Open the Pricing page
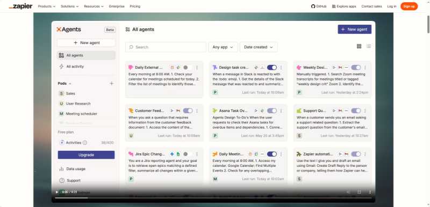This screenshot has height=207, width=430. (x=135, y=6)
